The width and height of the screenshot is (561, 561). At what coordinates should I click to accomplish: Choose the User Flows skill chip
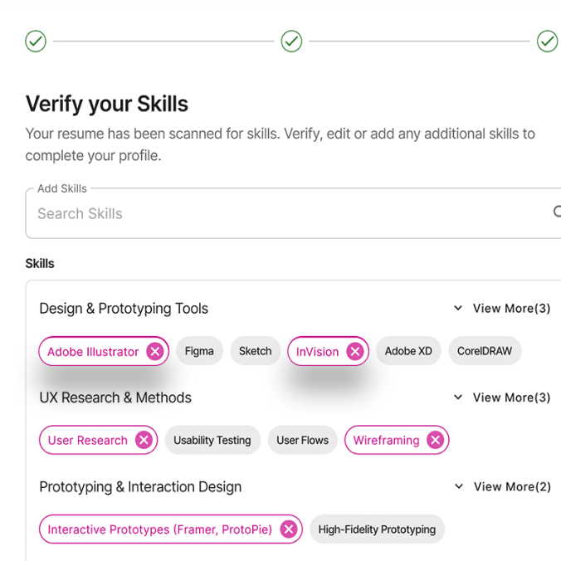pos(302,441)
